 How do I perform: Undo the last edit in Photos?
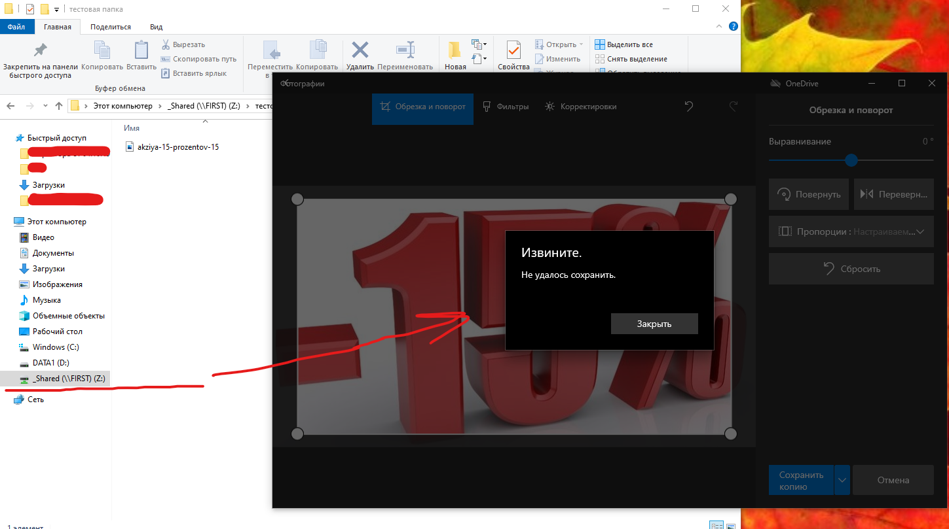689,107
